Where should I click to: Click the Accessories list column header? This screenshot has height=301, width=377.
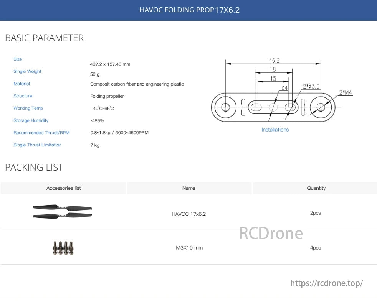(x=63, y=188)
